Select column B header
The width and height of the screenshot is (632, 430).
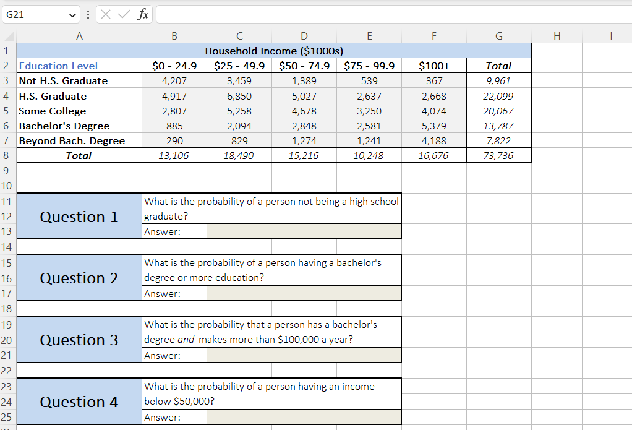click(x=174, y=36)
